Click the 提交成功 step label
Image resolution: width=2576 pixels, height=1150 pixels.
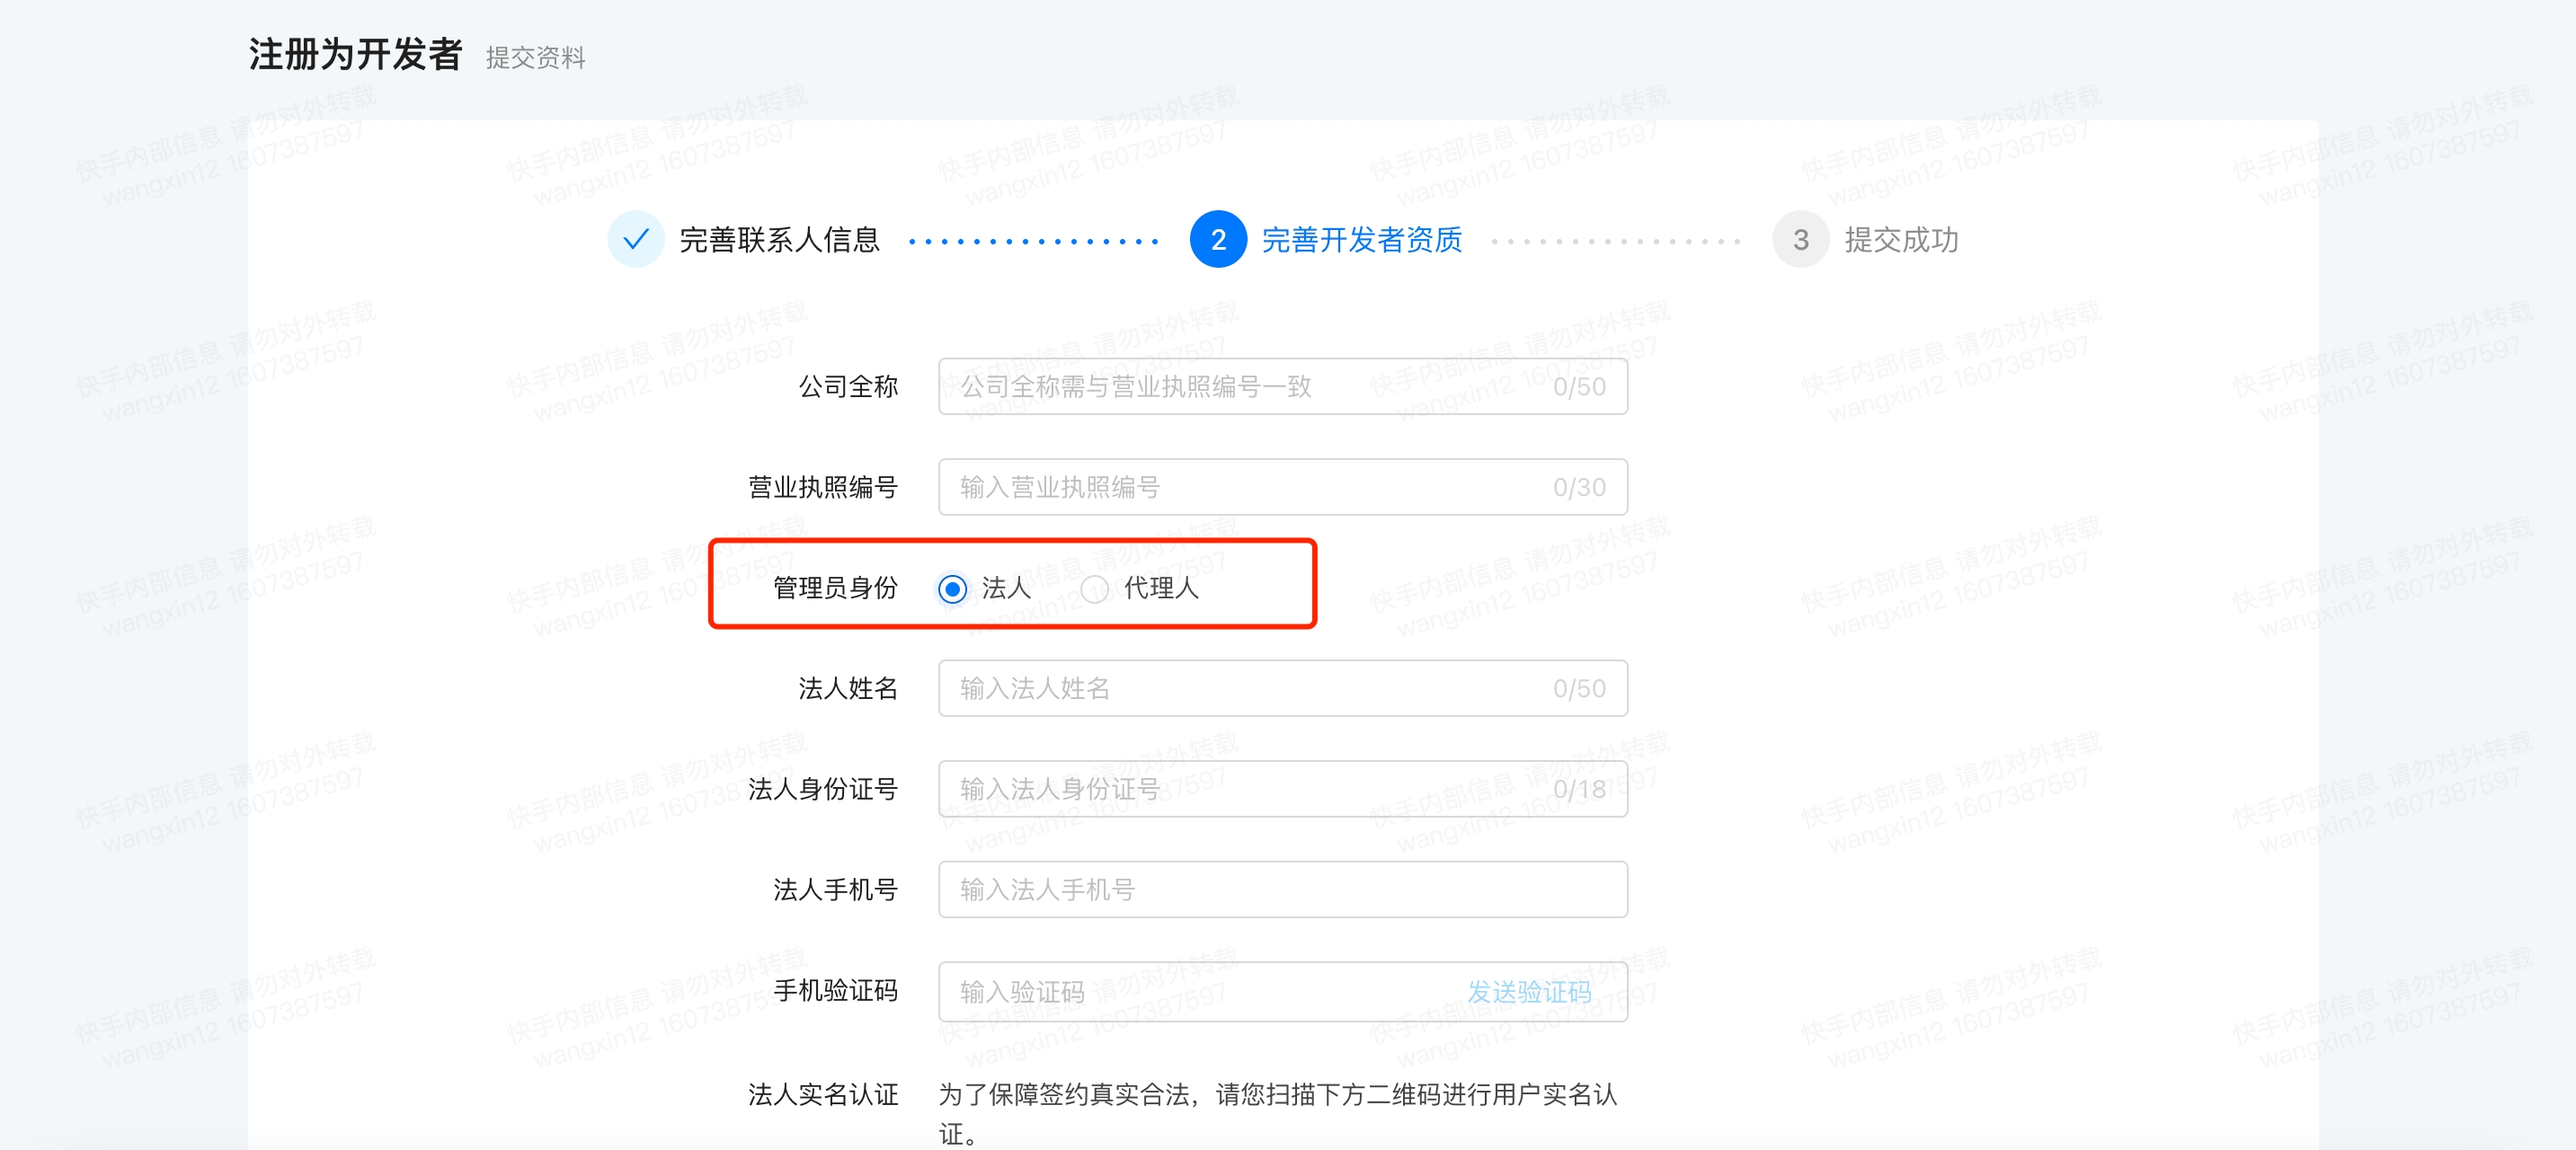[1901, 240]
